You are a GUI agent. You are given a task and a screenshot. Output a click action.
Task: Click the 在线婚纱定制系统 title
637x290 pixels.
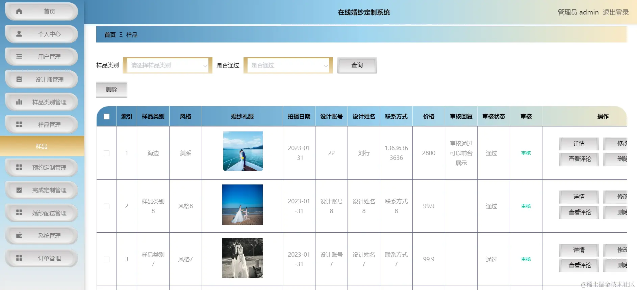(364, 12)
